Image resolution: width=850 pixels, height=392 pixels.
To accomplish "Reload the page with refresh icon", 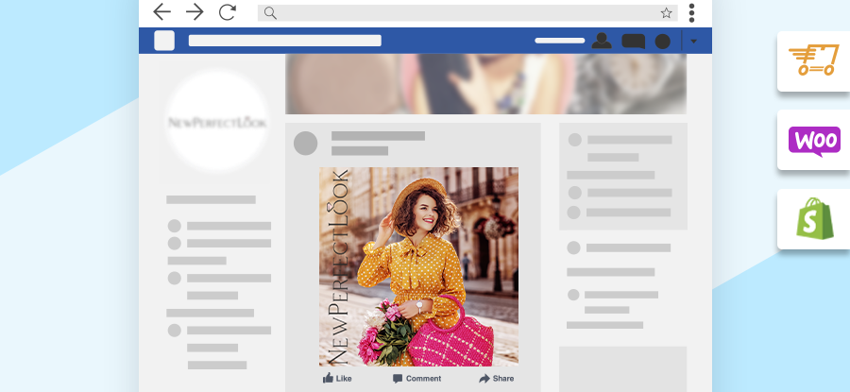I will pos(227,12).
